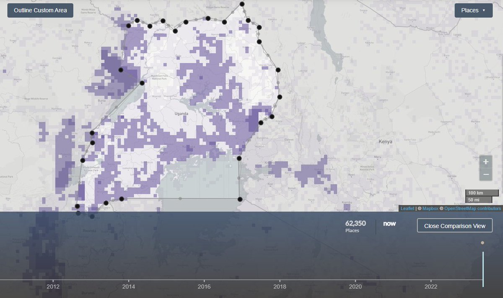Click the 'now' date label
The image size is (503, 298).
tap(389, 223)
